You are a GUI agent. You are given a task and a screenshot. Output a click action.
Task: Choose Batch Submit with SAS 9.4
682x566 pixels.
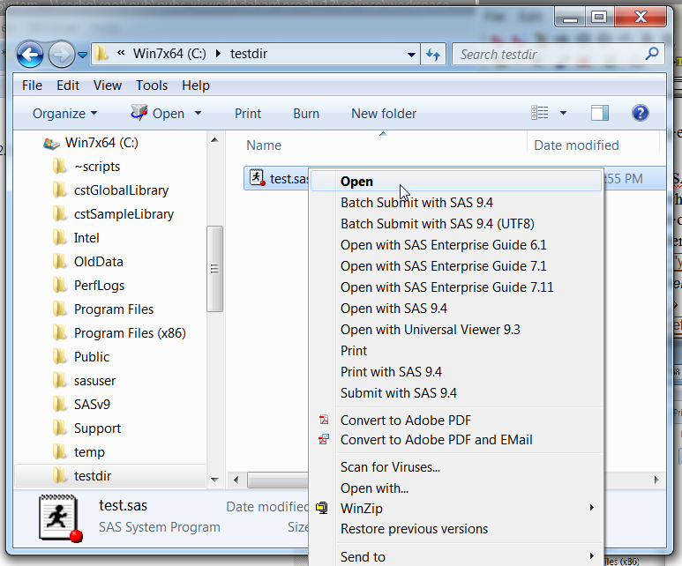[x=416, y=203]
